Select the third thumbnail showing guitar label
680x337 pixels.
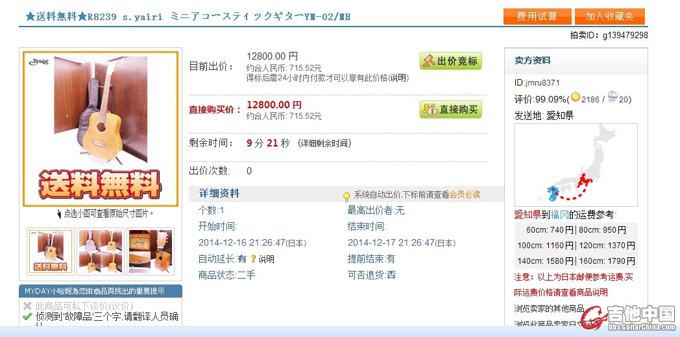click(151, 251)
